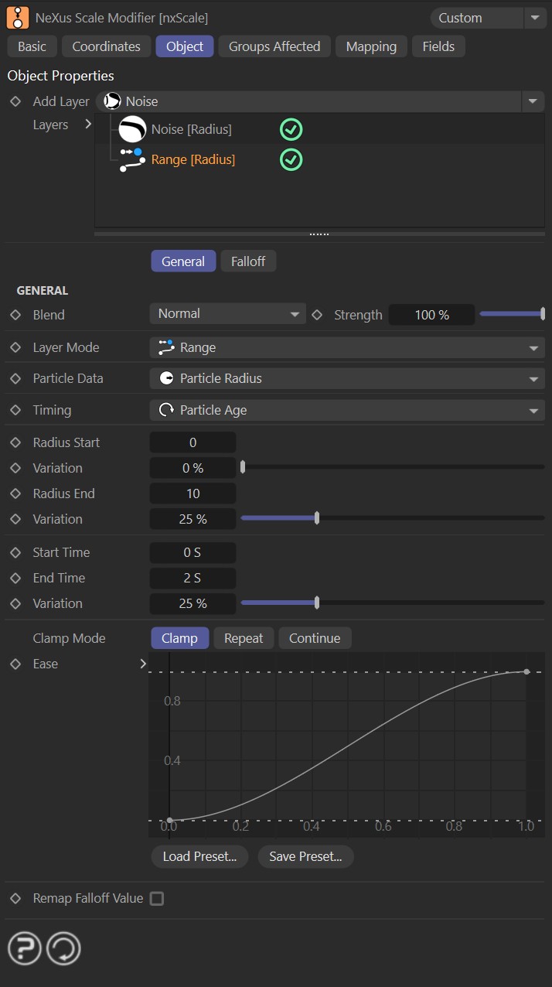Disable the Noise [Radius] layer checkmark
Viewport: 552px width, 987px height.
[x=291, y=130]
